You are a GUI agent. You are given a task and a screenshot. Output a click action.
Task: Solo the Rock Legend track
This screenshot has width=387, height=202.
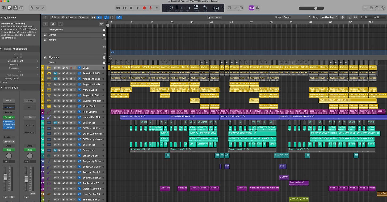tap(59, 112)
